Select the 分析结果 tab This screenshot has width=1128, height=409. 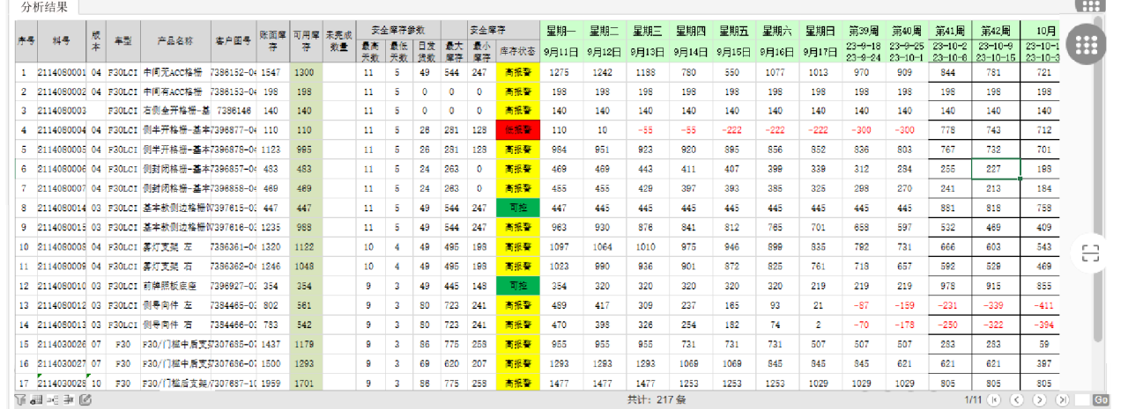(x=46, y=7)
